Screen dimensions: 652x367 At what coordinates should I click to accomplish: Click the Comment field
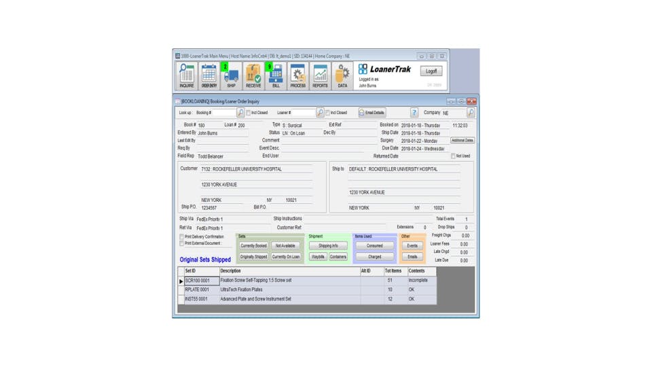tap(328, 140)
